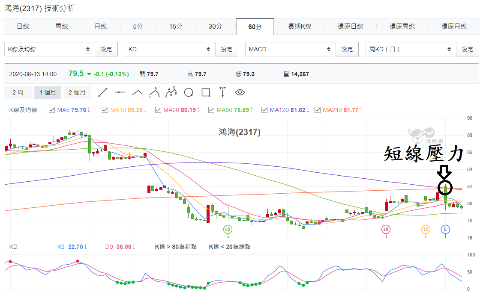Pick the horizontal line tool
486x295 pixels.
coord(120,92)
